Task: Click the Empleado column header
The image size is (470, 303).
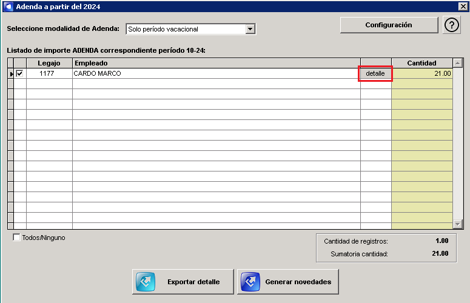Action: pos(216,63)
